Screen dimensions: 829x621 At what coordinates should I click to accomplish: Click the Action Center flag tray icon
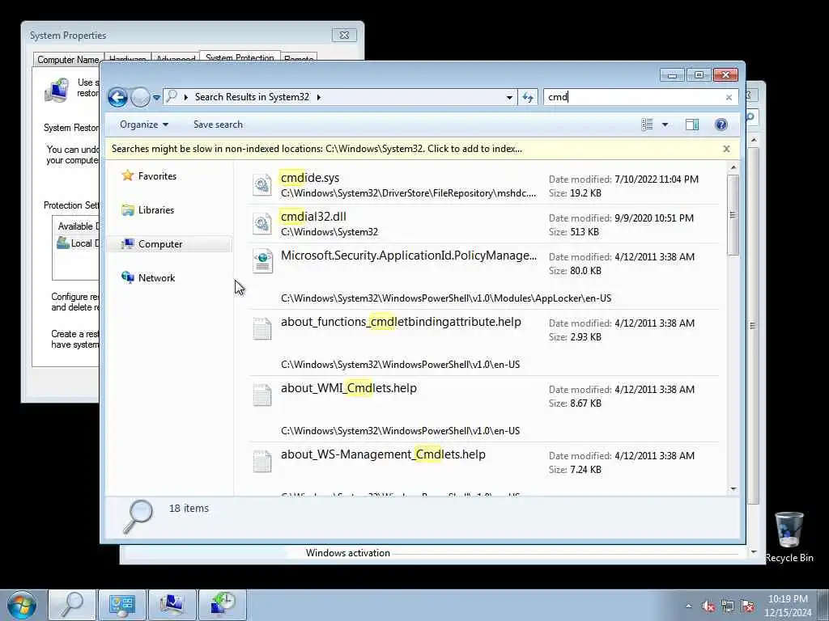747,606
